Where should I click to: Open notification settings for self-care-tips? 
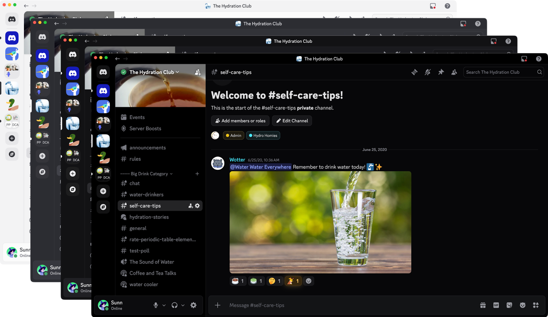[x=427, y=72]
